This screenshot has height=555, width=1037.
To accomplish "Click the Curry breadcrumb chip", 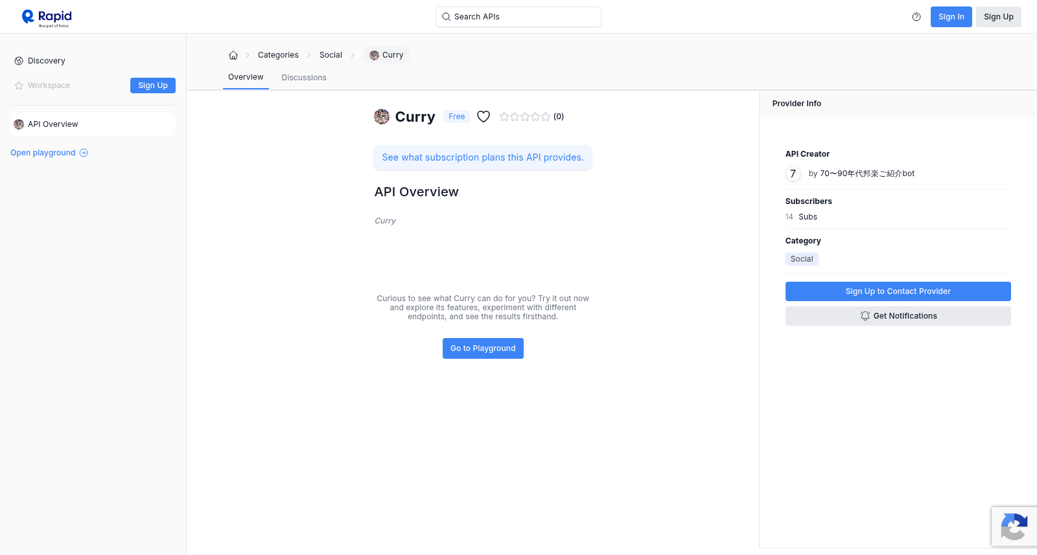I will click(386, 55).
